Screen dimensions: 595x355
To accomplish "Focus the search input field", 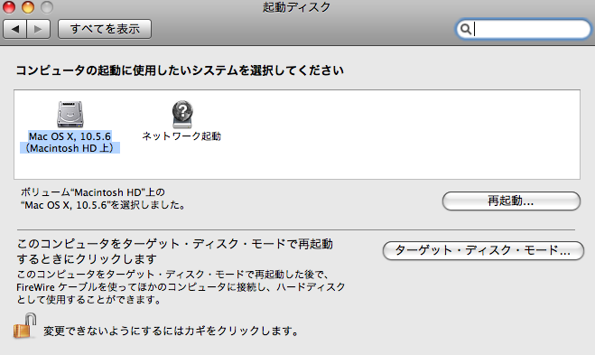I will pyautogui.click(x=524, y=29).
